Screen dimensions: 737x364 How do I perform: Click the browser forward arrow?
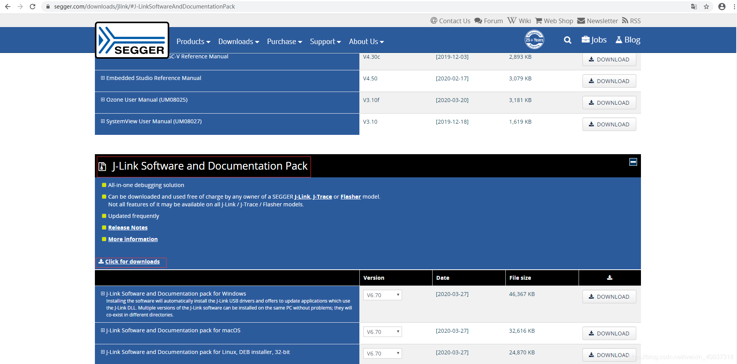coord(20,7)
